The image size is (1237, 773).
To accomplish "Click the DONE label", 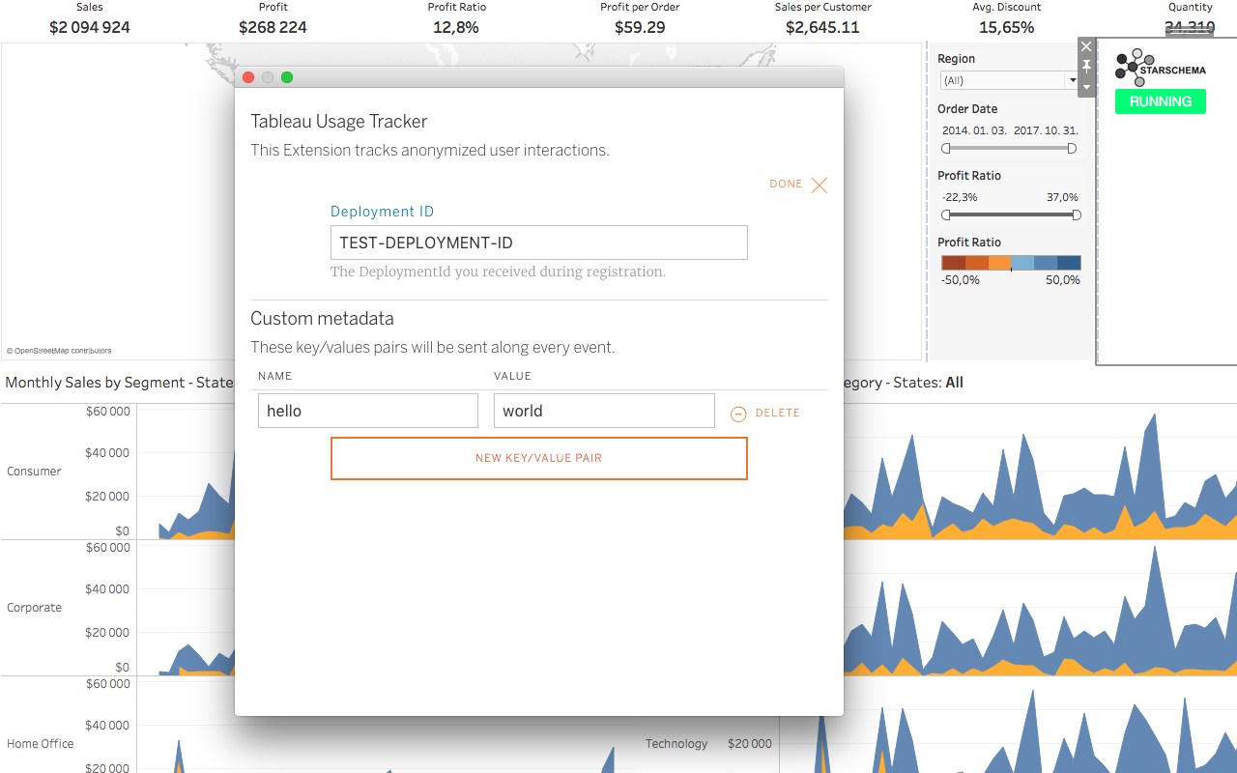I will [786, 184].
